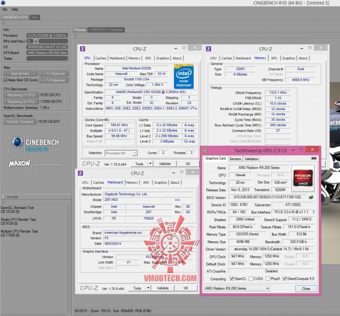This screenshot has width=340, height=316.
Task: Open Graphics tab in CPU-Z Mainboard window
Action: pos(161,182)
